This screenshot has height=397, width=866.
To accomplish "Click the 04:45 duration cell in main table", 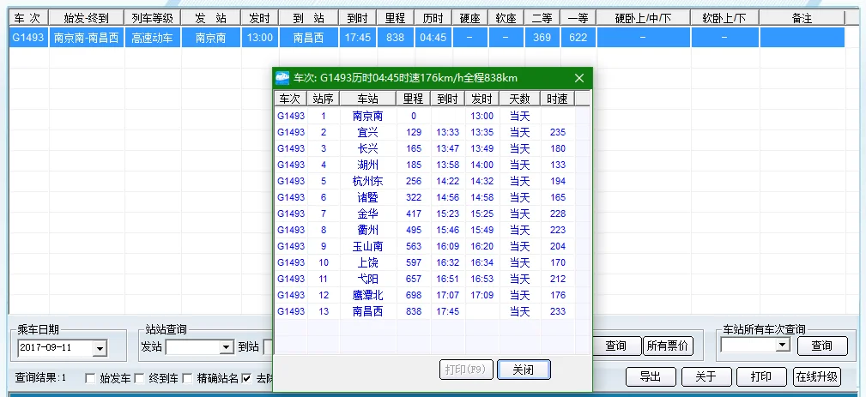I will [433, 38].
